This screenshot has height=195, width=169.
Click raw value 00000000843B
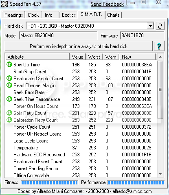click(136, 99)
